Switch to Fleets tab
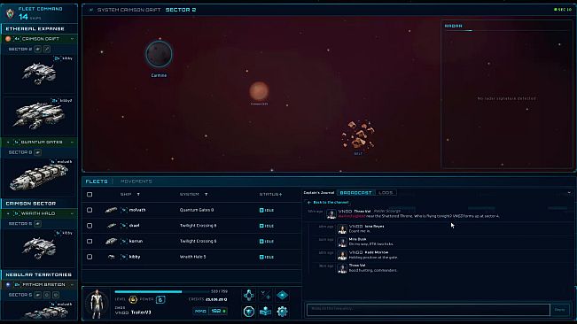 (97, 181)
